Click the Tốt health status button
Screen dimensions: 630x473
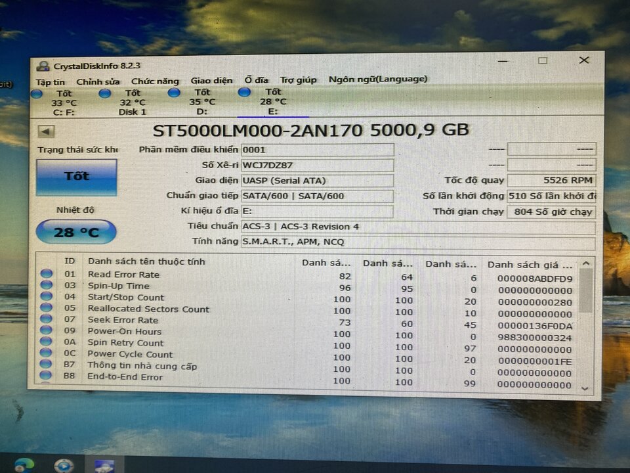[x=76, y=177]
